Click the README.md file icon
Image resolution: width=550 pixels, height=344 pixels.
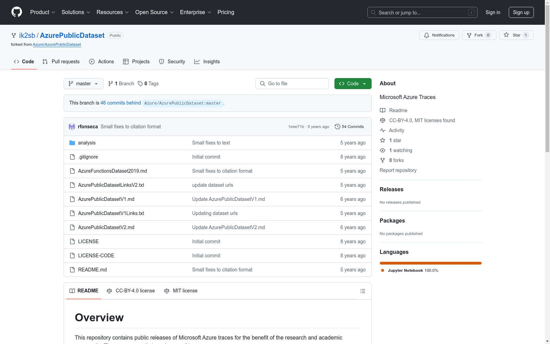pyautogui.click(x=72, y=270)
